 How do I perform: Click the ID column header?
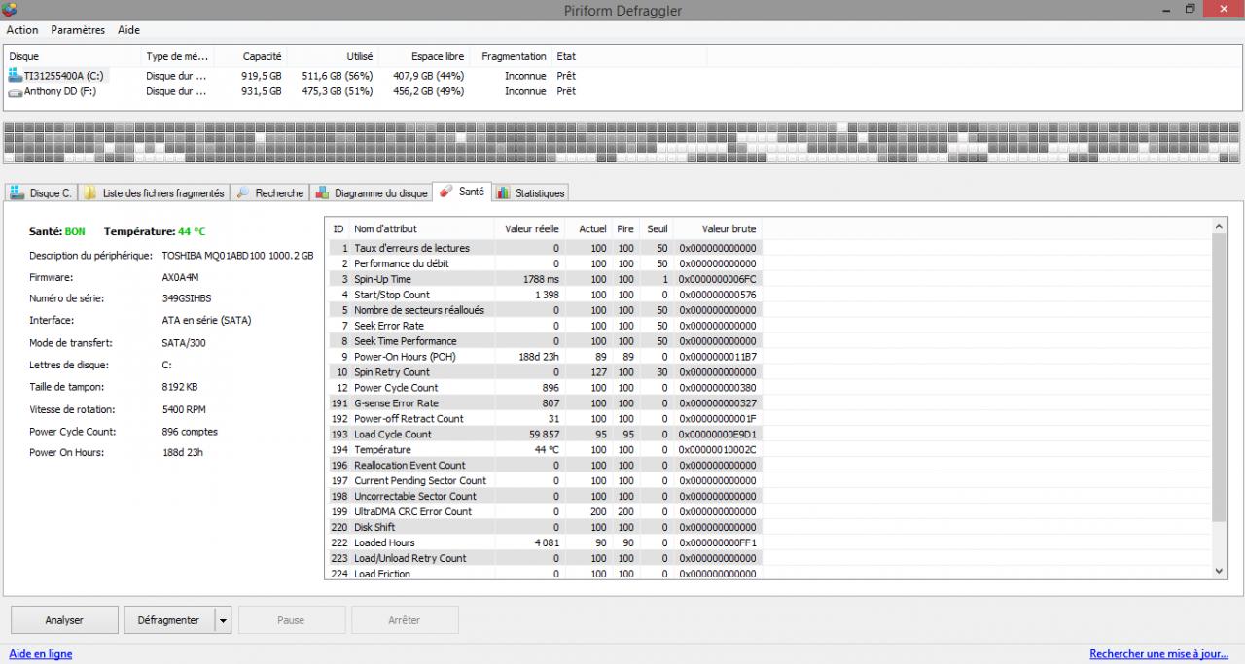(338, 228)
